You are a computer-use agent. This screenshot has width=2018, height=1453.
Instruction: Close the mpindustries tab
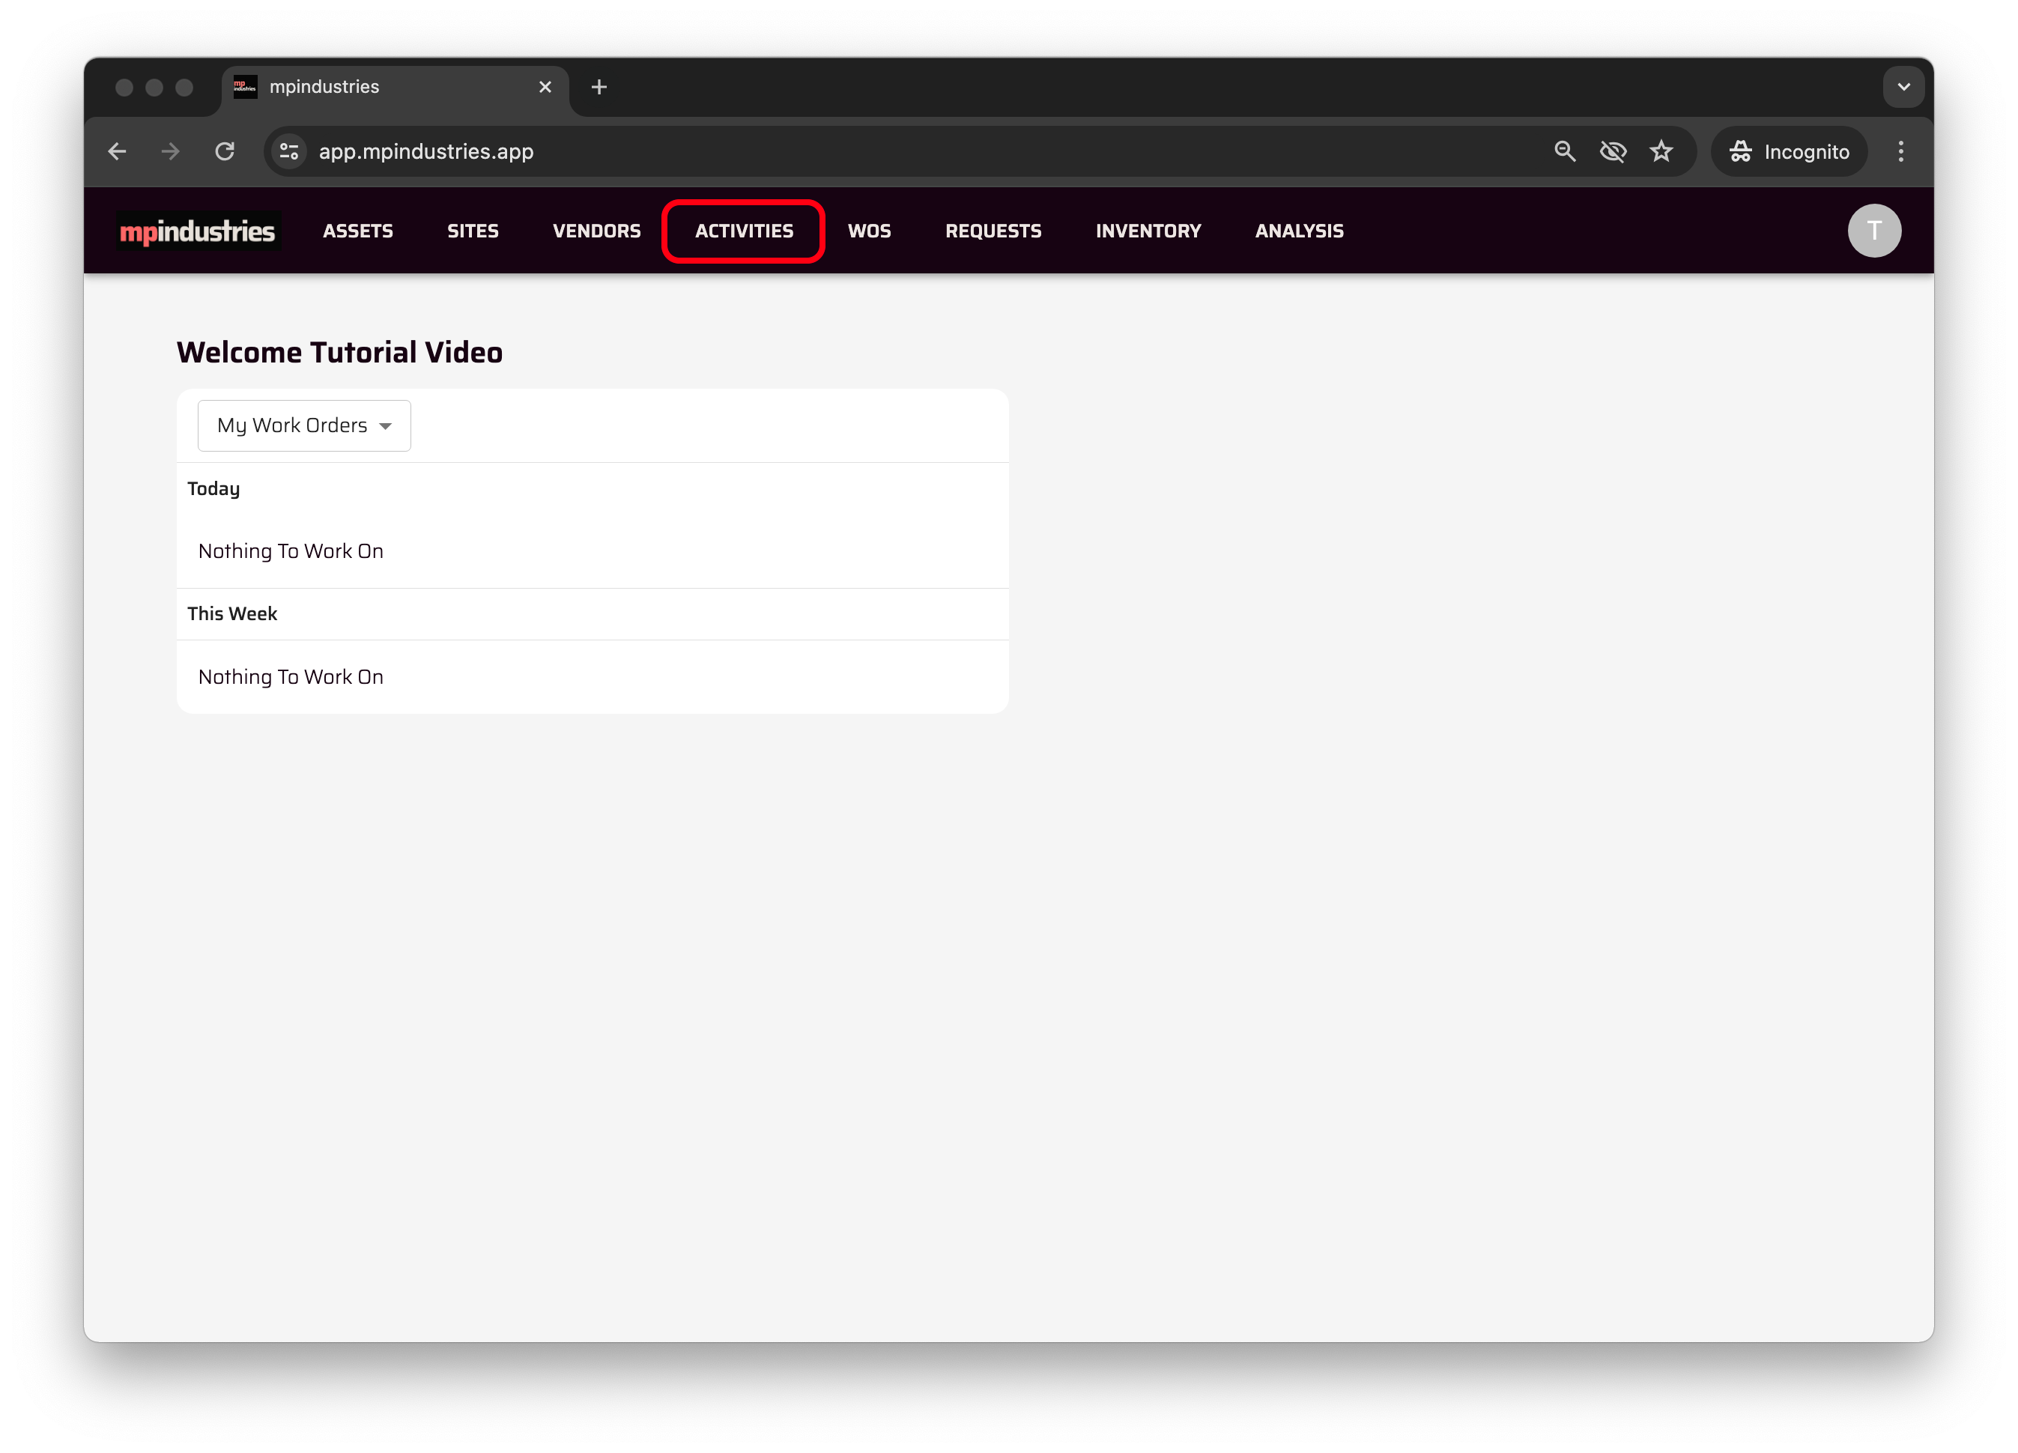[x=545, y=87]
